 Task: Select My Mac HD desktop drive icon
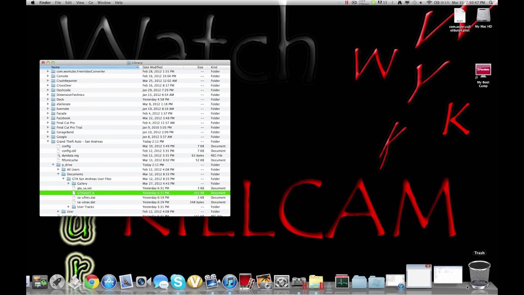[483, 18]
